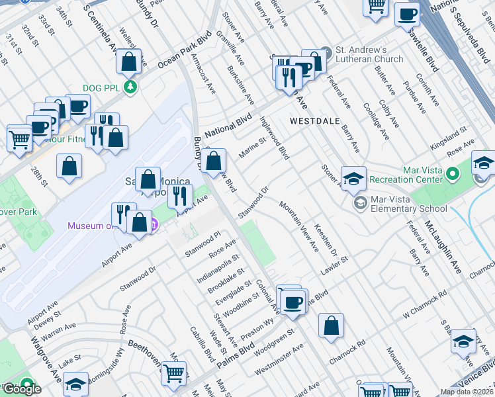Click the Coolidge Ave street label

pyautogui.click(x=376, y=122)
